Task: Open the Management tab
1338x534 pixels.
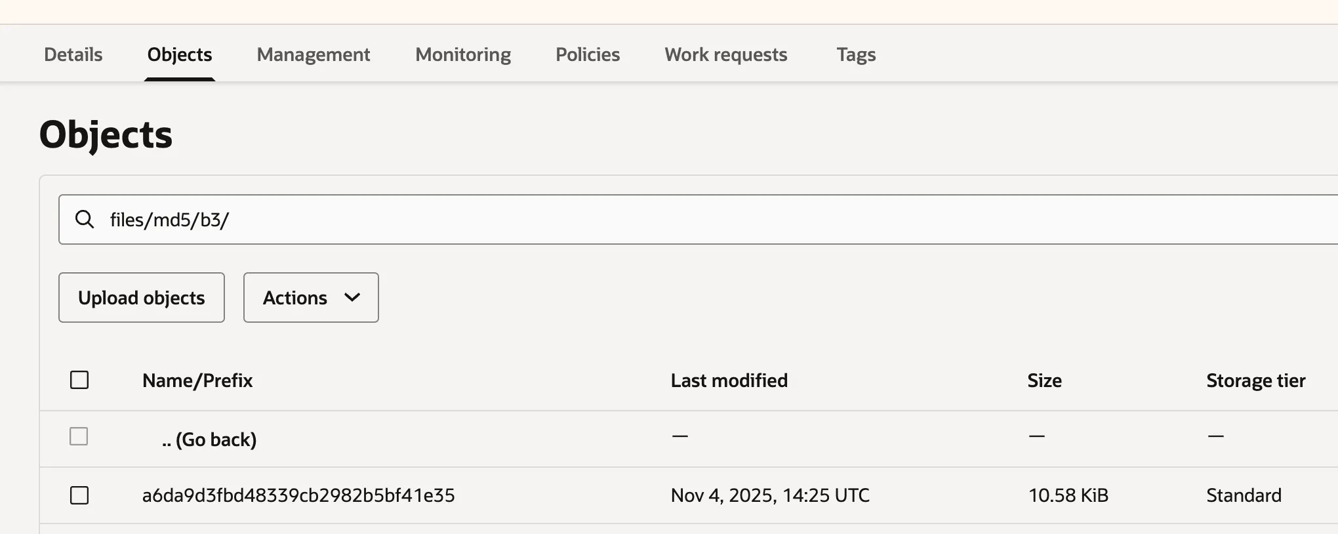Action: tap(314, 54)
